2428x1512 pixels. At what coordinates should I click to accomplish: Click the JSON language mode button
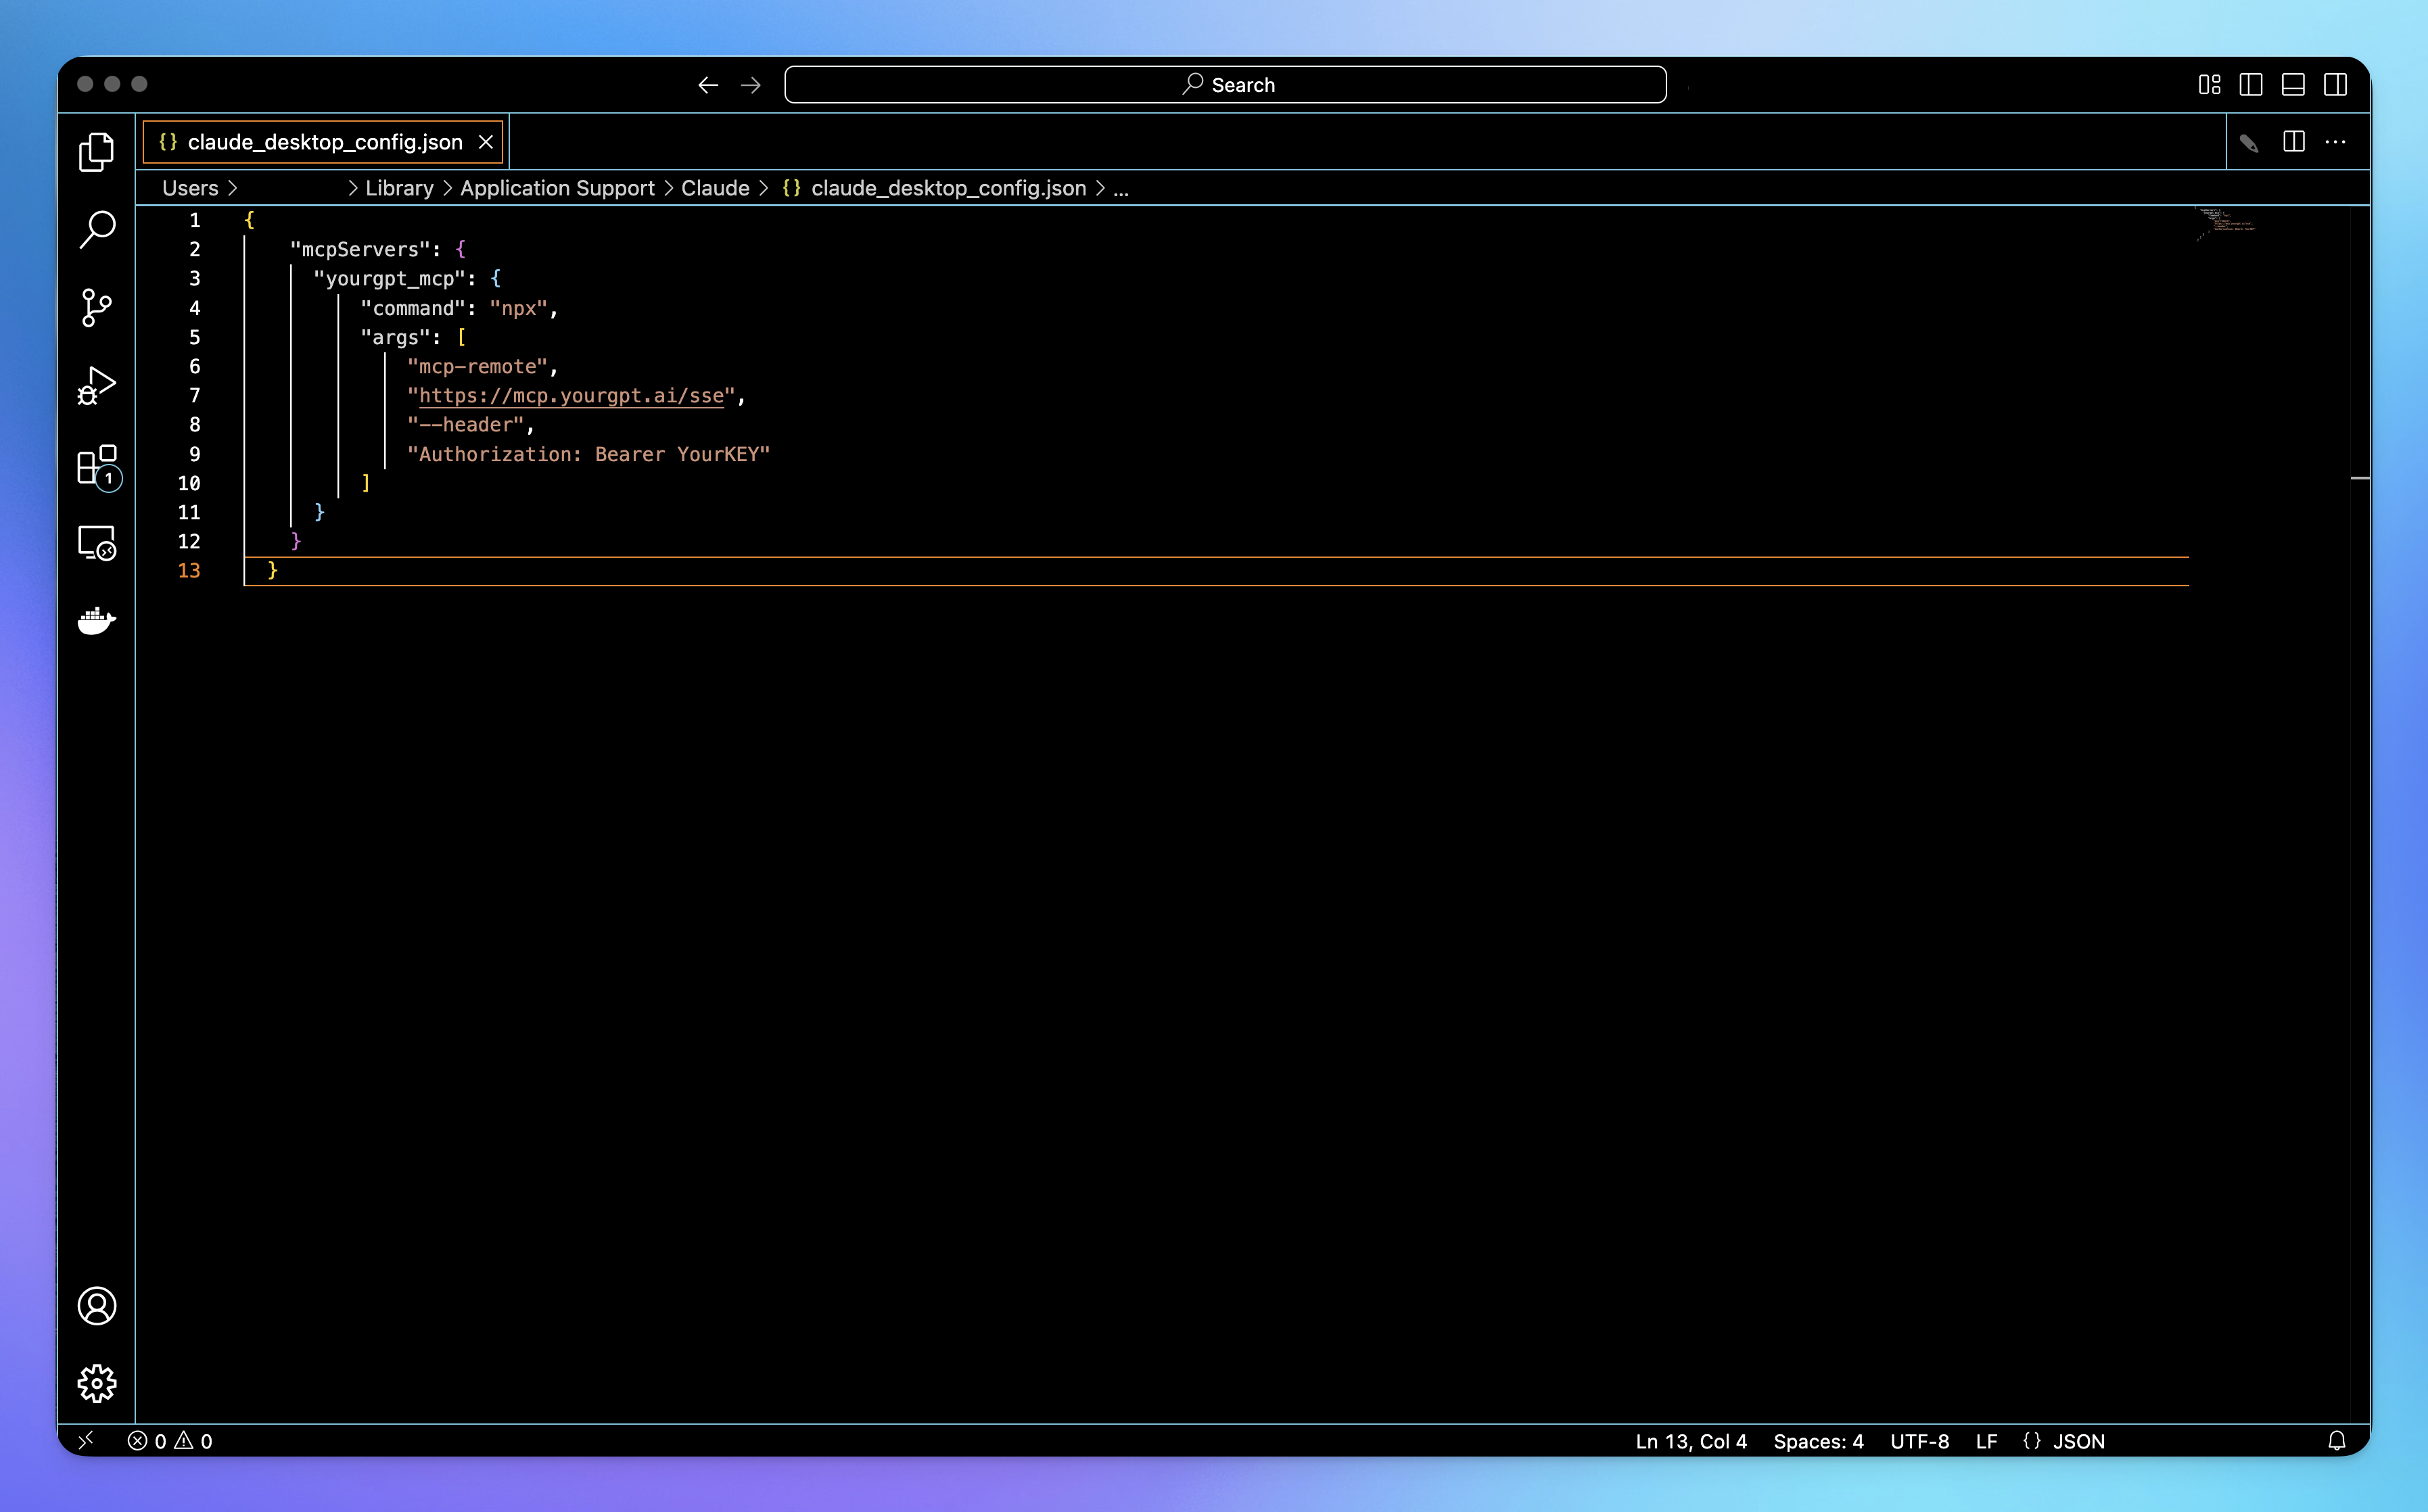coord(2078,1441)
